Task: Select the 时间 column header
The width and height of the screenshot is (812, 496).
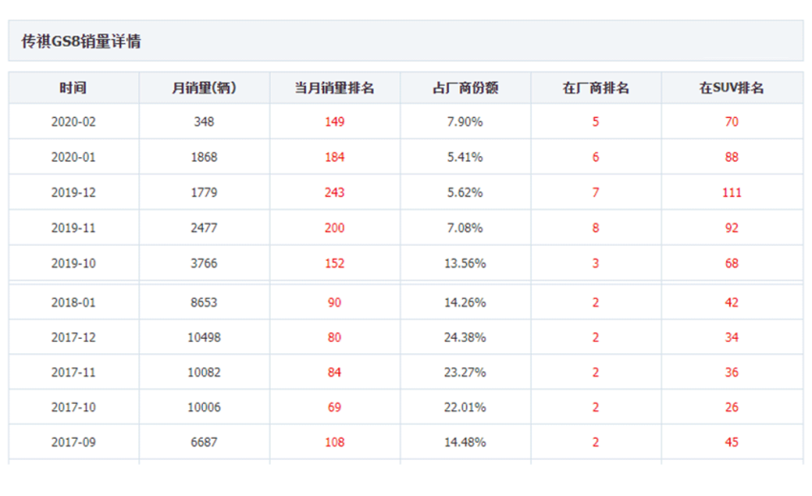Action: pos(73,88)
